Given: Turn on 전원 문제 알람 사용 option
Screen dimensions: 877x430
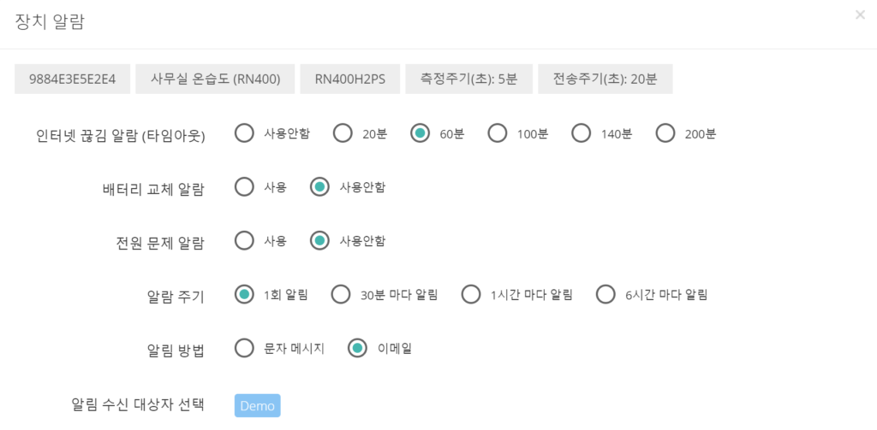Looking at the screenshot, I should 244,241.
